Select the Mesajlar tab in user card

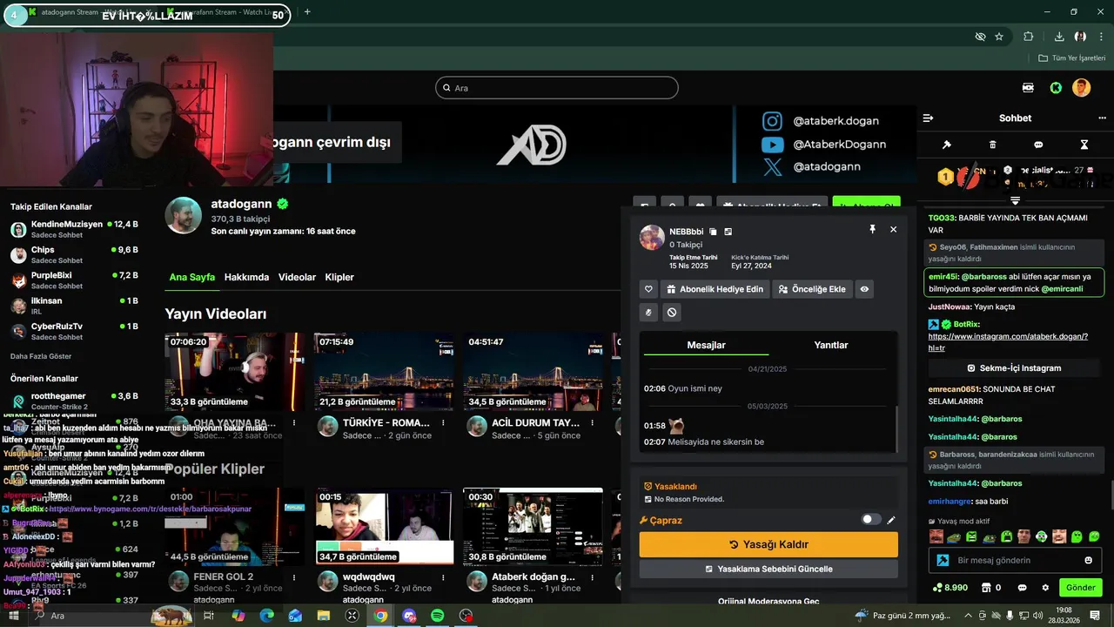706,345
